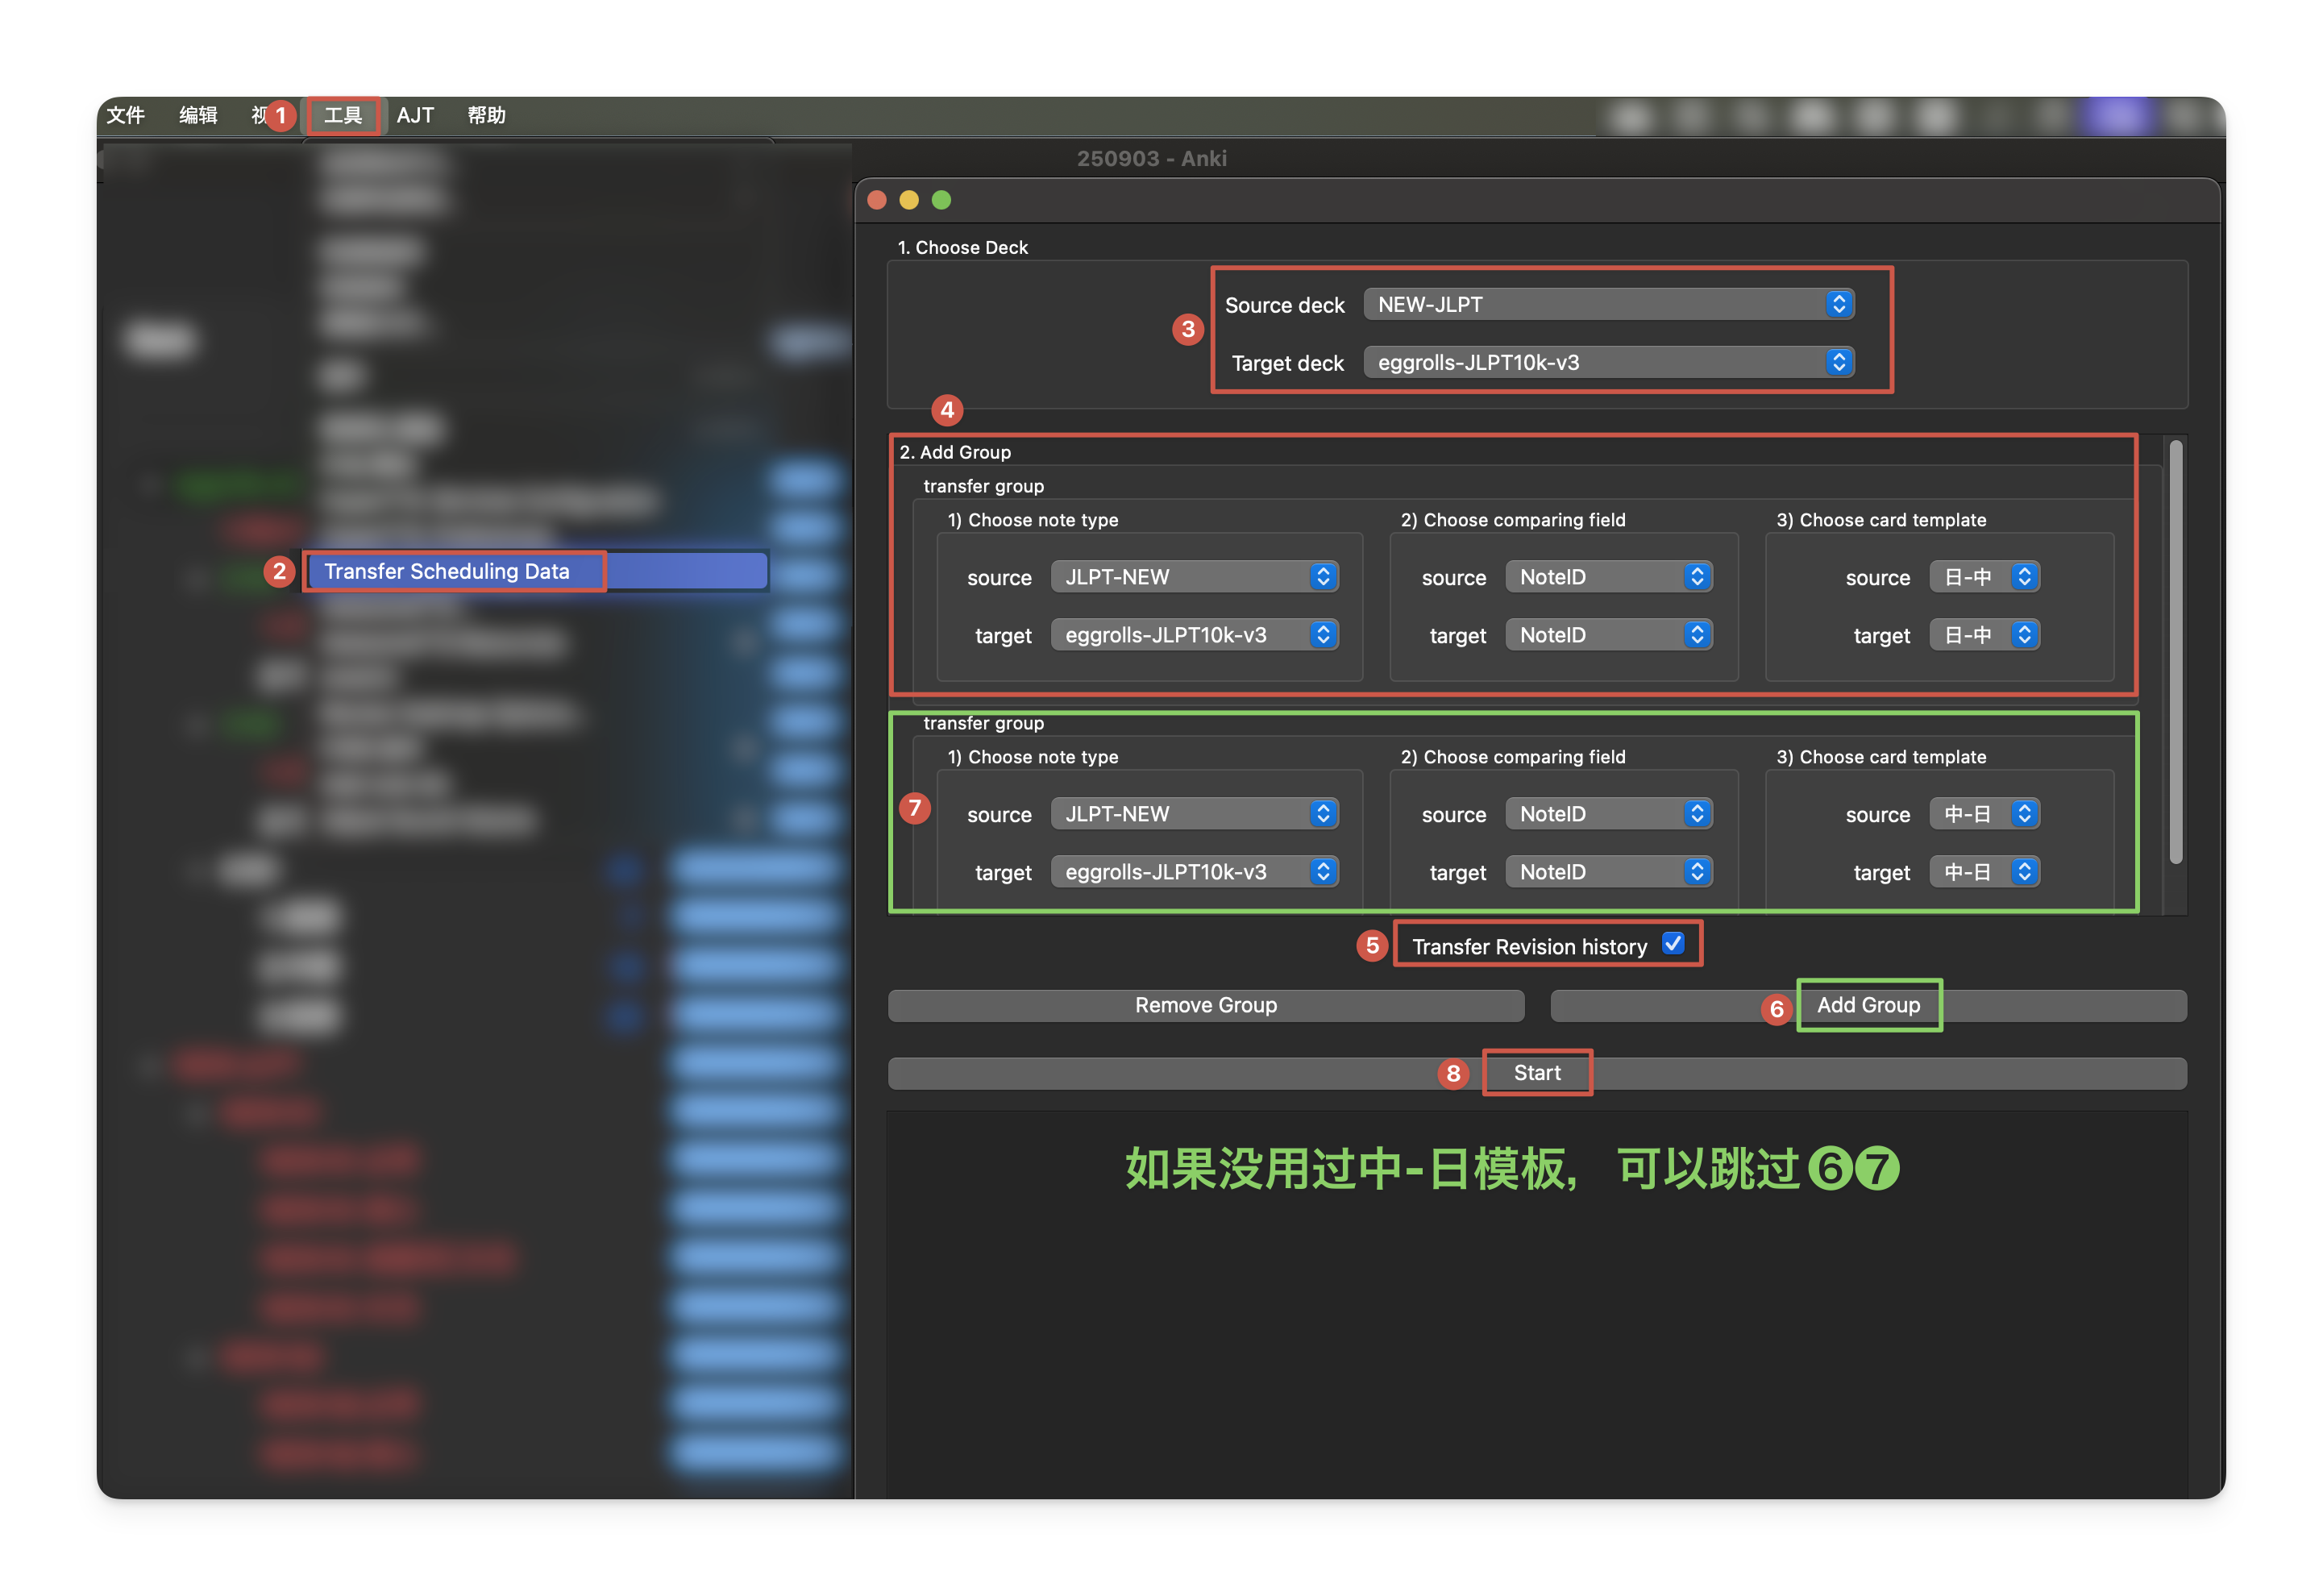Open the 工具 menu
The height and width of the screenshot is (1596, 2323).
tap(343, 115)
